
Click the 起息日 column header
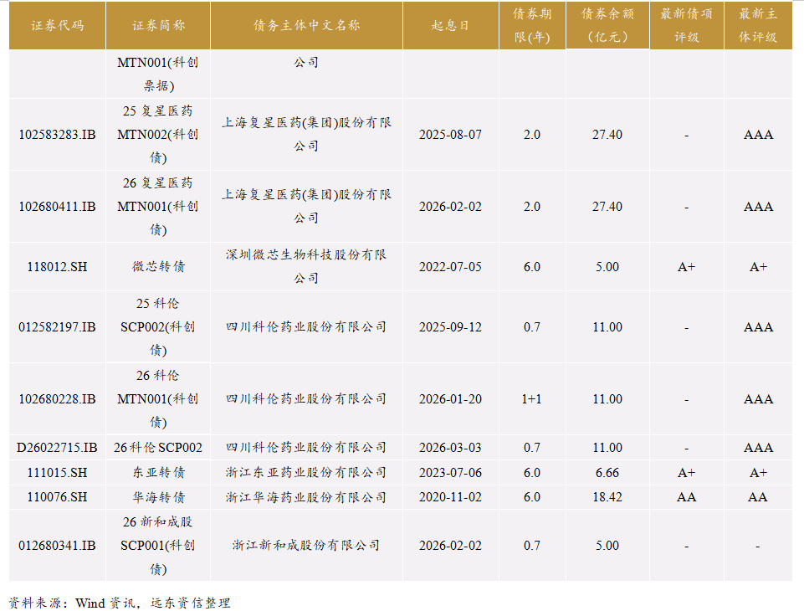pos(451,26)
